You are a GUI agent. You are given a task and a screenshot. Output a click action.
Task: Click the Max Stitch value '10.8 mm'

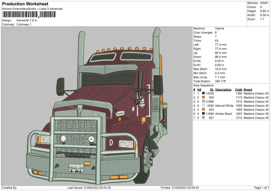click(221, 69)
